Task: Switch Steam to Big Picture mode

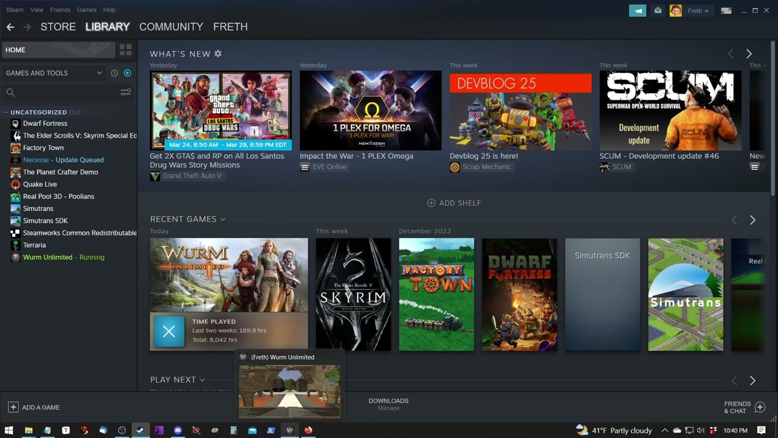Action: (726, 10)
